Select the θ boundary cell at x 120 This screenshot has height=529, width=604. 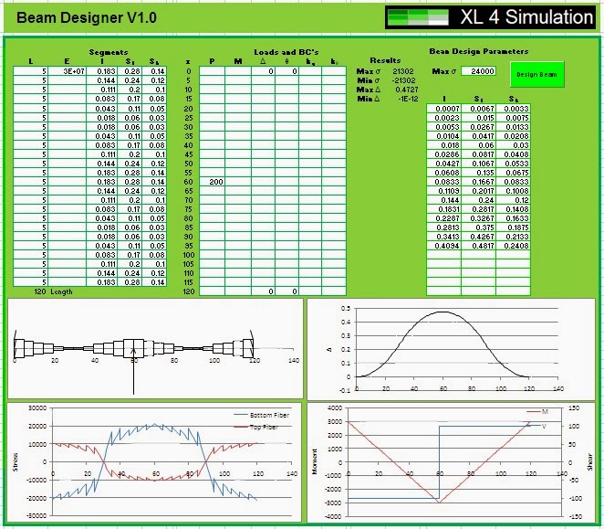click(286, 291)
